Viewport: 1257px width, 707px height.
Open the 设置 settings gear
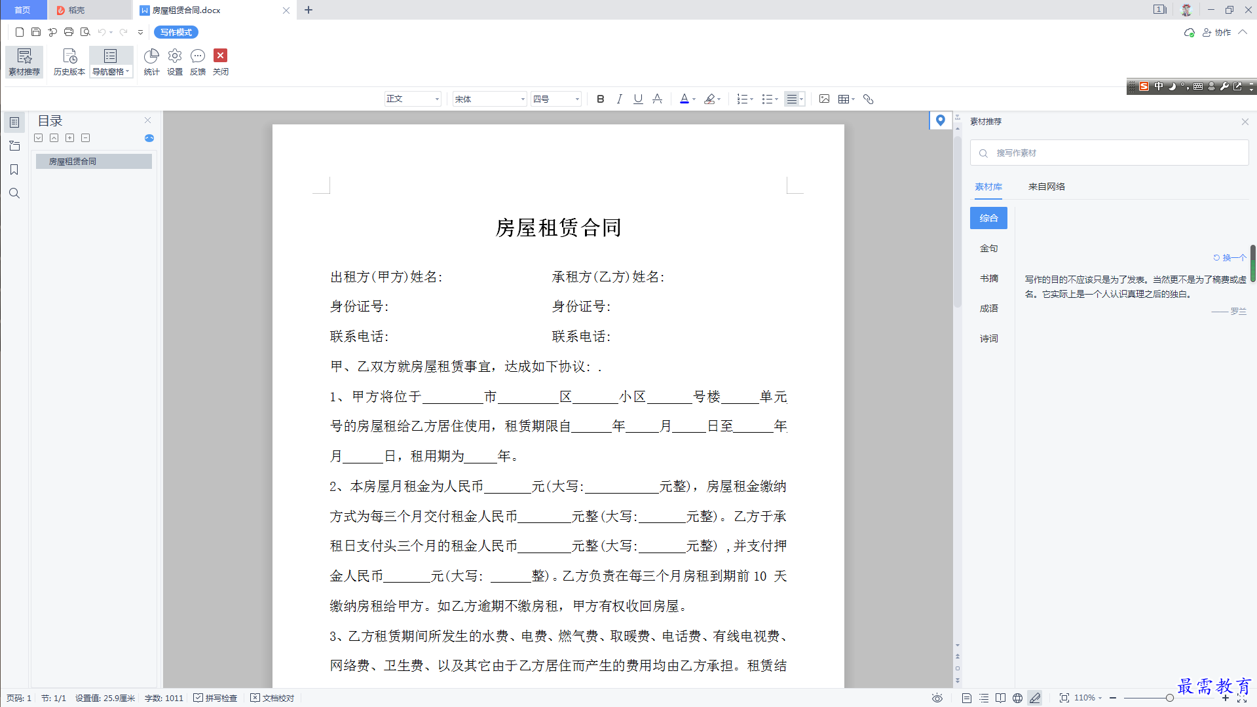[175, 62]
